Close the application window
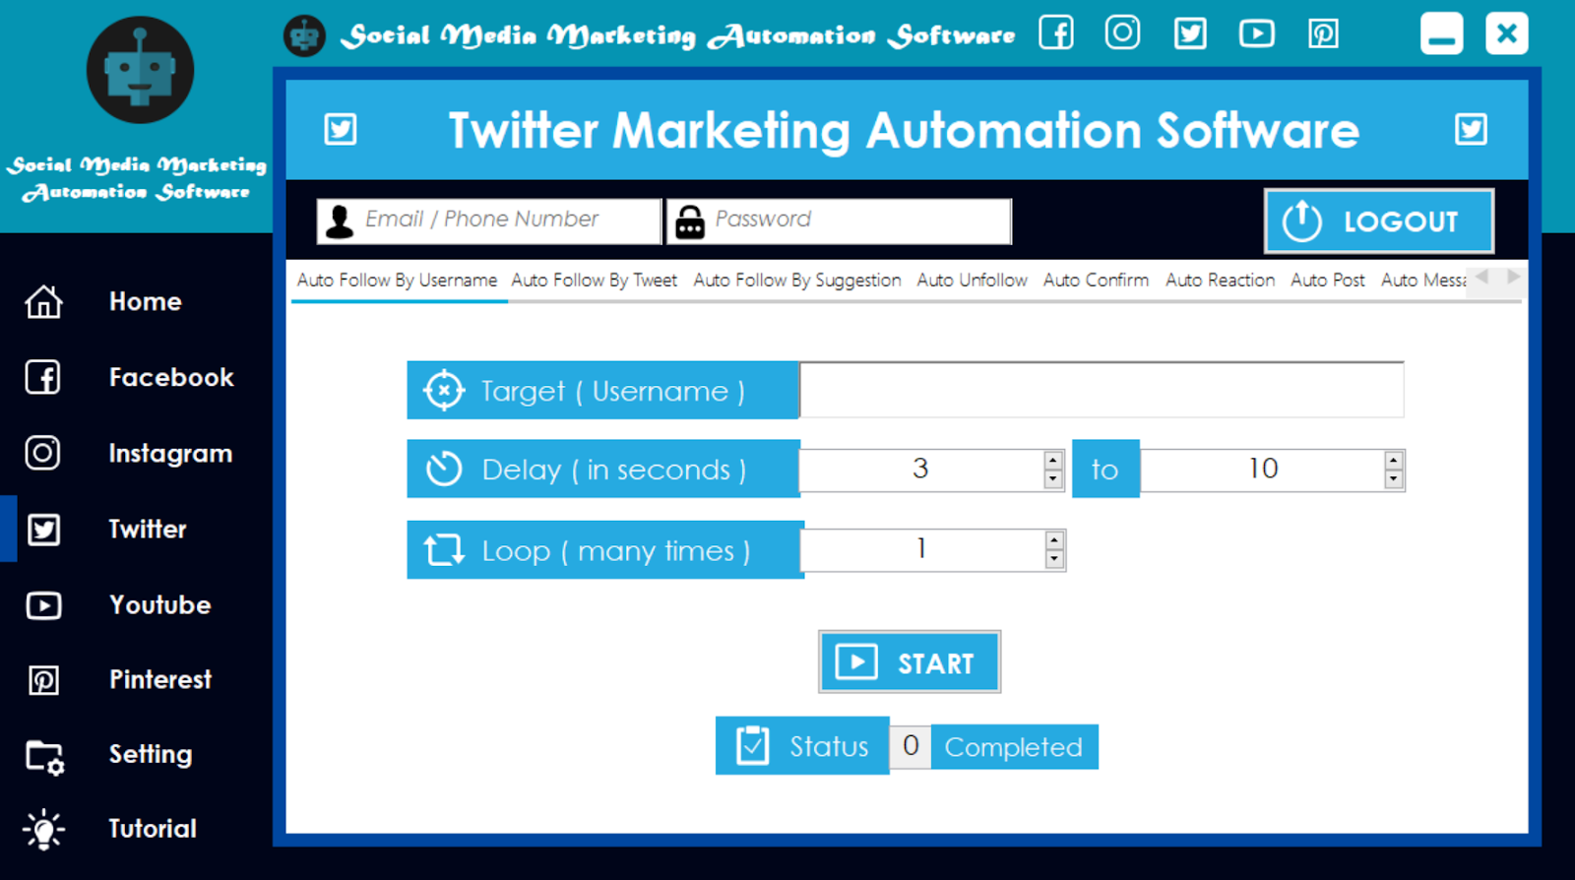The width and height of the screenshot is (1575, 880). (1506, 33)
